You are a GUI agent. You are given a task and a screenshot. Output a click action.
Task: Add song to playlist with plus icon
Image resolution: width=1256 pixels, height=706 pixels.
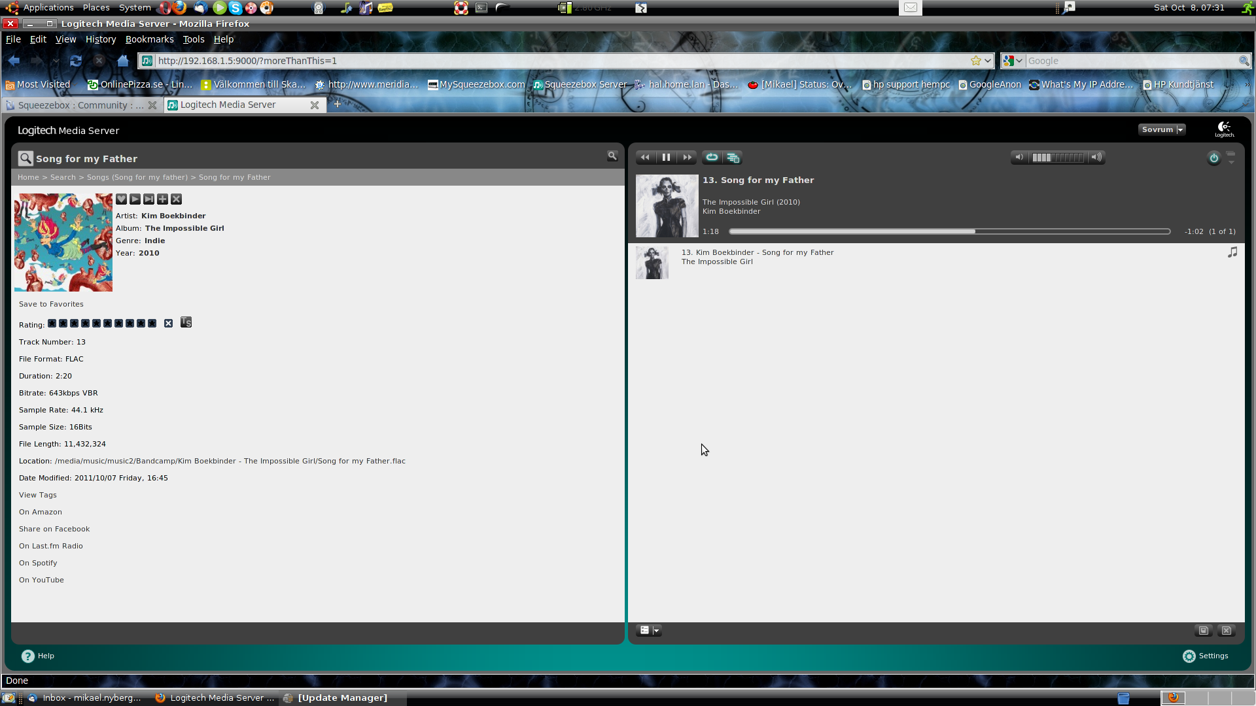pos(162,199)
